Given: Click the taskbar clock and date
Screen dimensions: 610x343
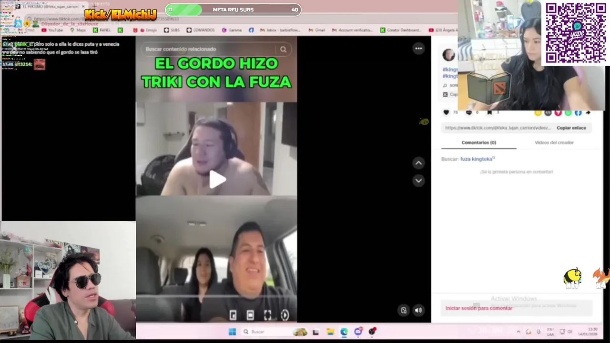Looking at the screenshot, I should pyautogui.click(x=587, y=332).
